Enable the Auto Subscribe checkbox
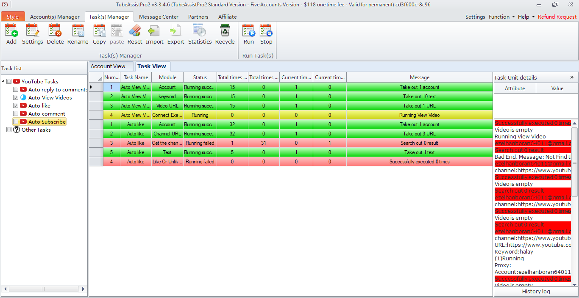The image size is (579, 298). click(16, 122)
